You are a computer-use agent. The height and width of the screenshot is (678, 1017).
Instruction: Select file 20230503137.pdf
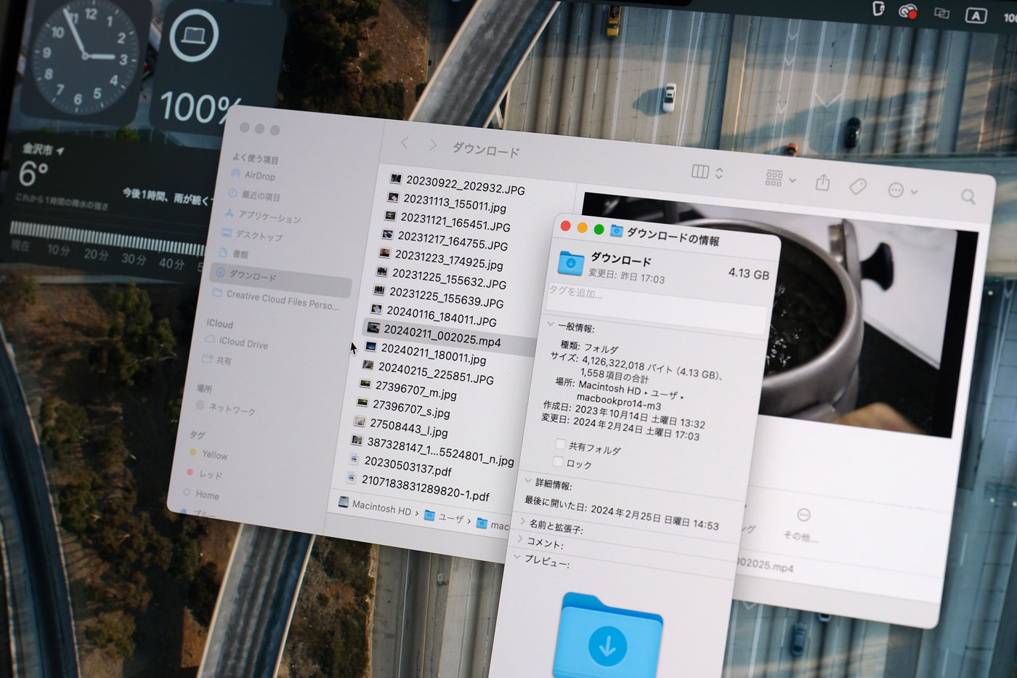[x=400, y=465]
